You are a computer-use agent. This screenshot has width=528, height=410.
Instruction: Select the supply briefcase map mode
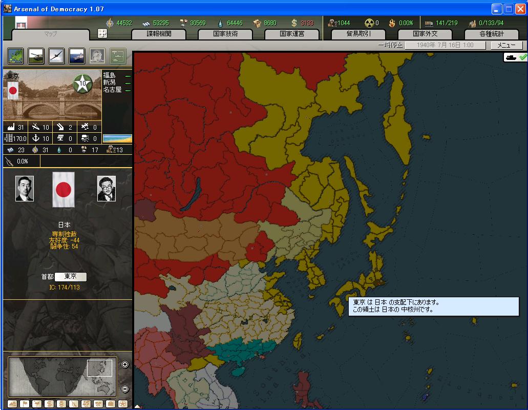(110, 404)
